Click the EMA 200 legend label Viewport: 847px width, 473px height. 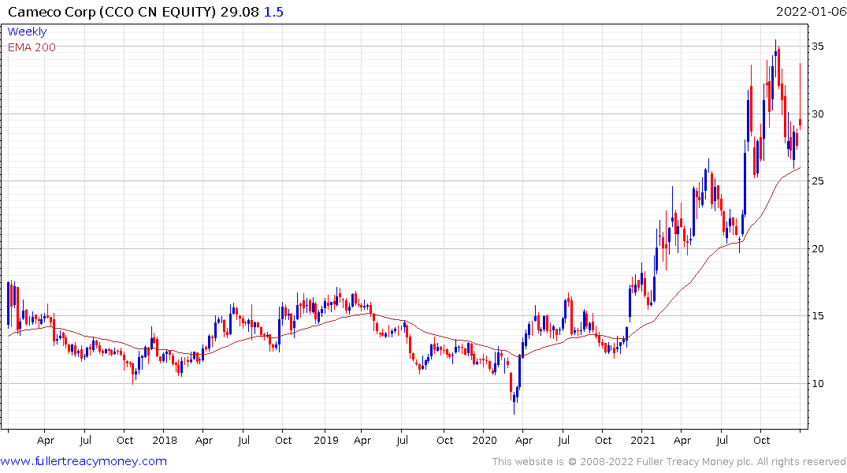click(32, 47)
